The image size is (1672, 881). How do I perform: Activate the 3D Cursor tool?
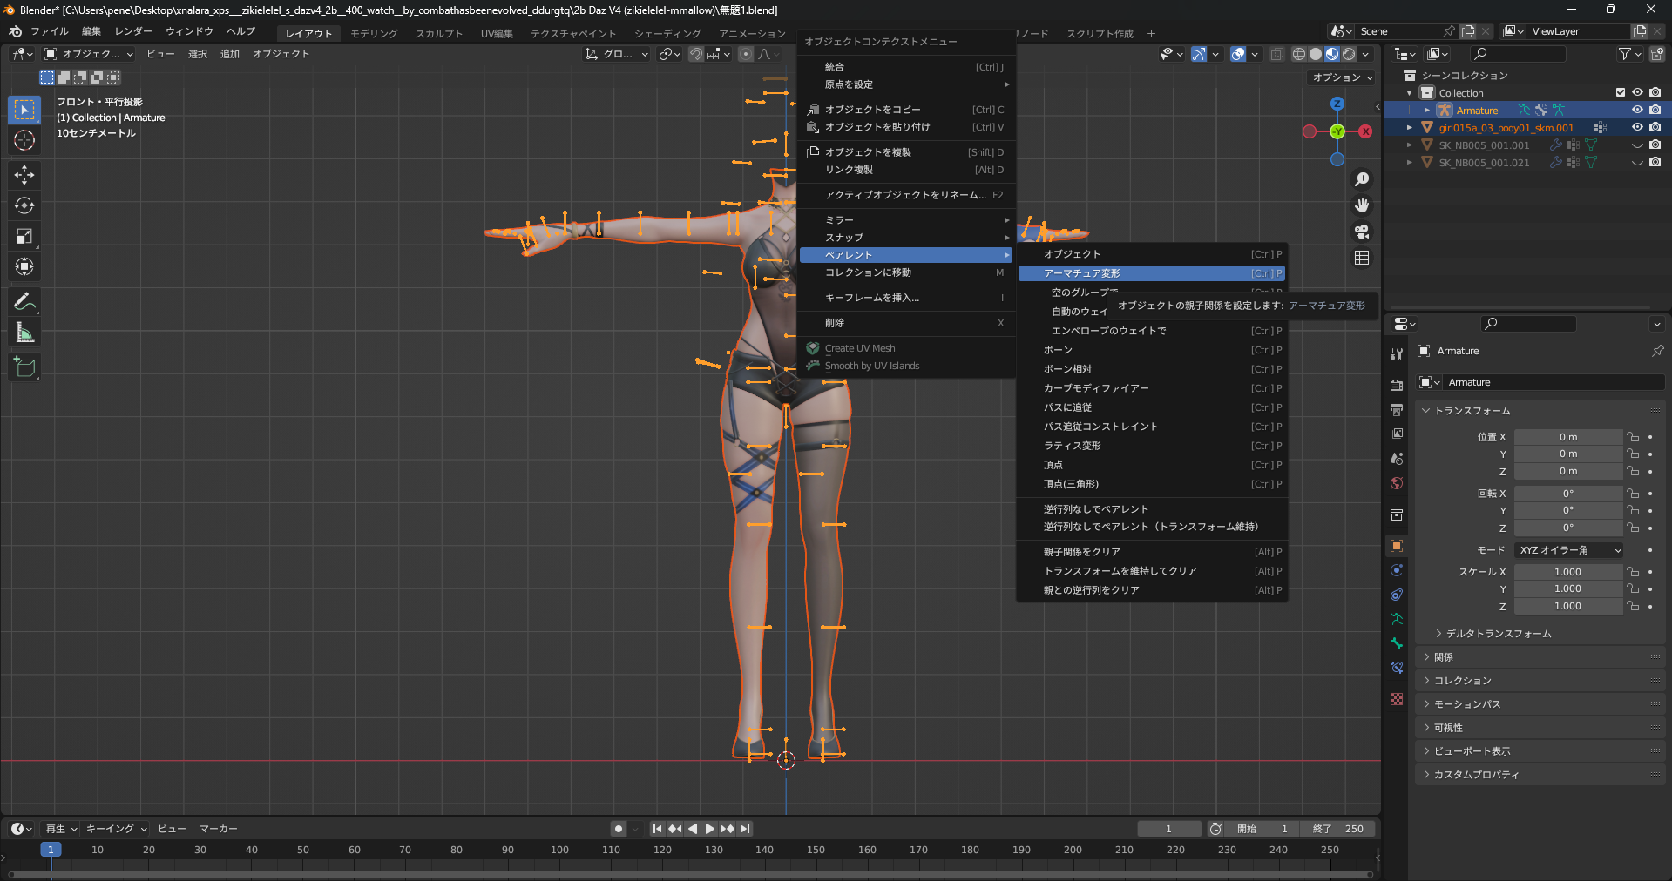point(24,140)
